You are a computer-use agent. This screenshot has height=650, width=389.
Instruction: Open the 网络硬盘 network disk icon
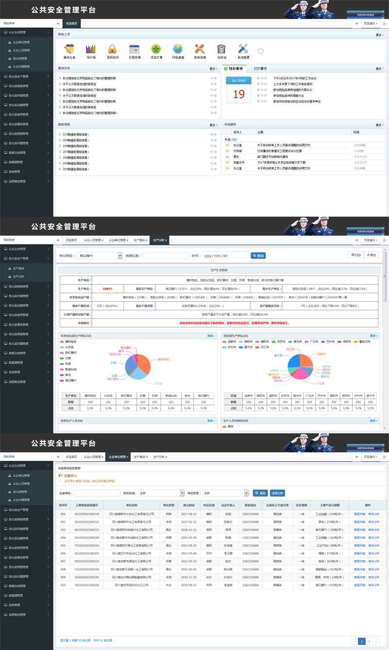click(x=177, y=49)
